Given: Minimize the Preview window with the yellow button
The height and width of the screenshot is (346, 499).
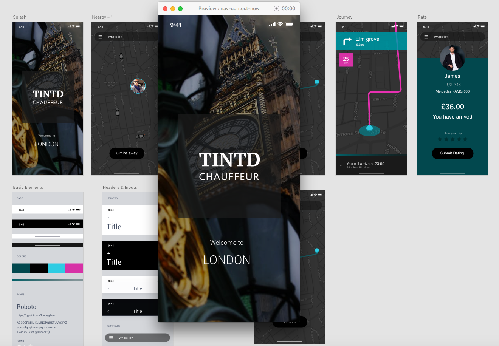Looking at the screenshot, I should pyautogui.click(x=173, y=8).
